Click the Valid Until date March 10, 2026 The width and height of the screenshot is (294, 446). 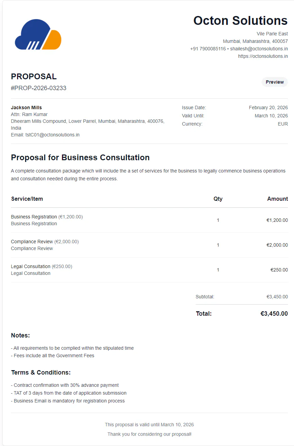click(x=271, y=116)
